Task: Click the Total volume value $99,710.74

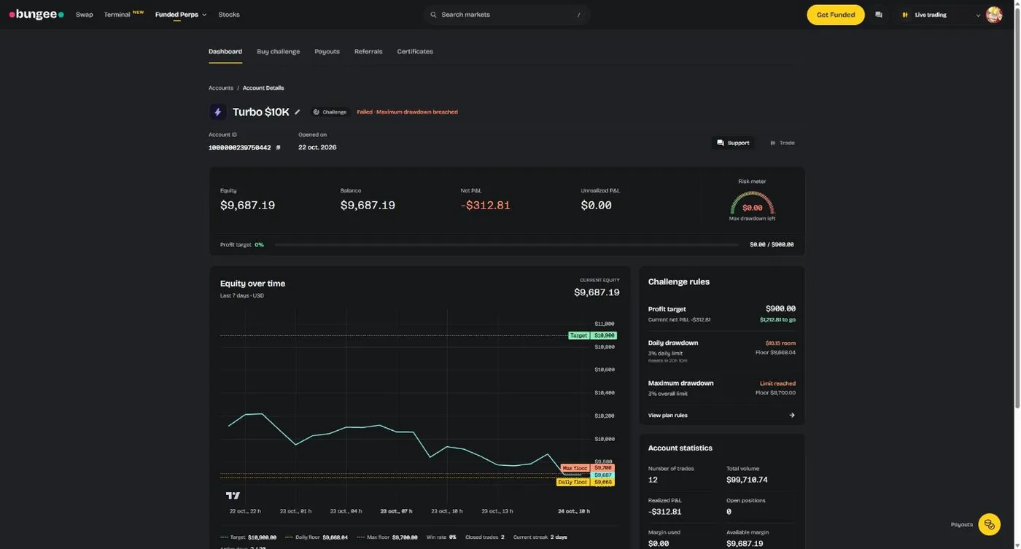Action: [x=747, y=480]
